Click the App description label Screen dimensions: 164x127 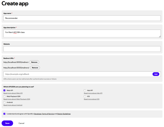point(9,28)
